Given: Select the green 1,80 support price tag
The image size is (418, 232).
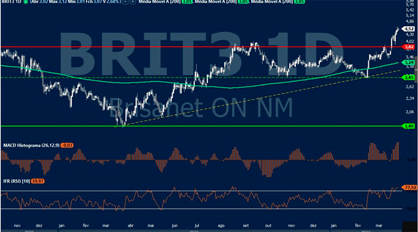Looking at the screenshot, I should pos(409,126).
